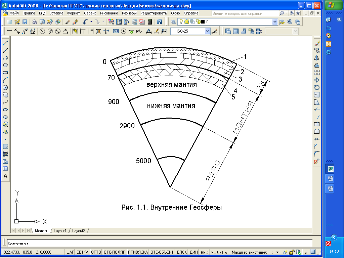Toggle ОТС-ОБЪЕКТ object snap tracking

point(162,252)
